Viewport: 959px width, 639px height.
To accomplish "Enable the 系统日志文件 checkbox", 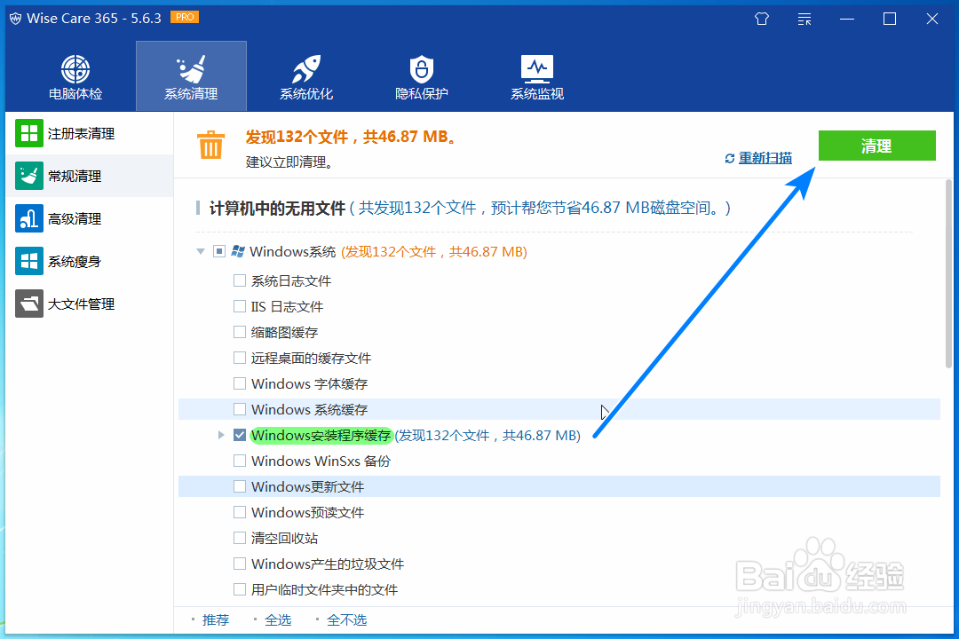I will (240, 280).
